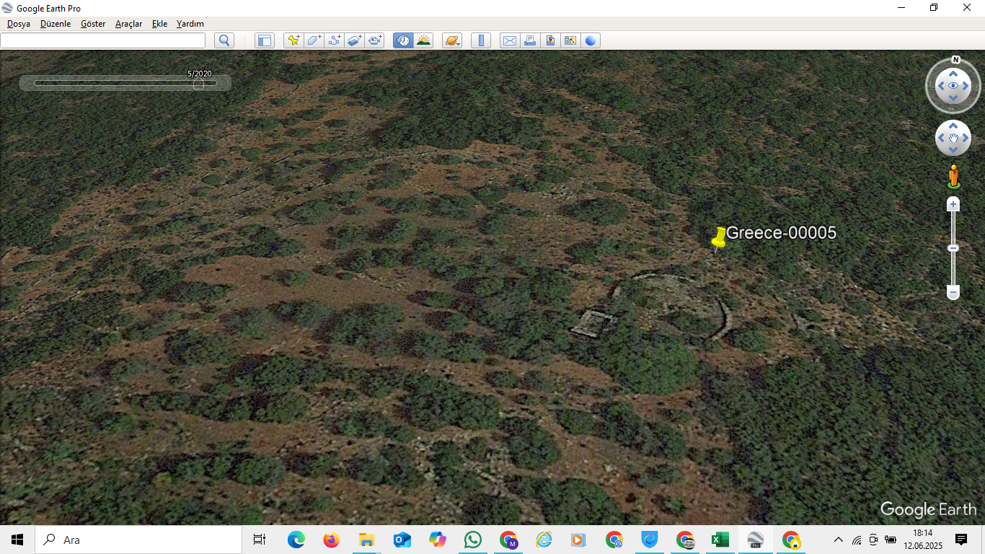985x554 pixels.
Task: Expand the system tray hidden icons chevron
Action: (839, 540)
